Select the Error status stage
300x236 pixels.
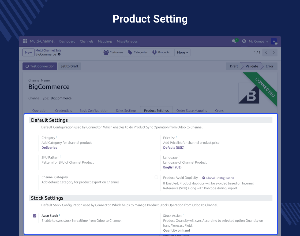(269, 66)
